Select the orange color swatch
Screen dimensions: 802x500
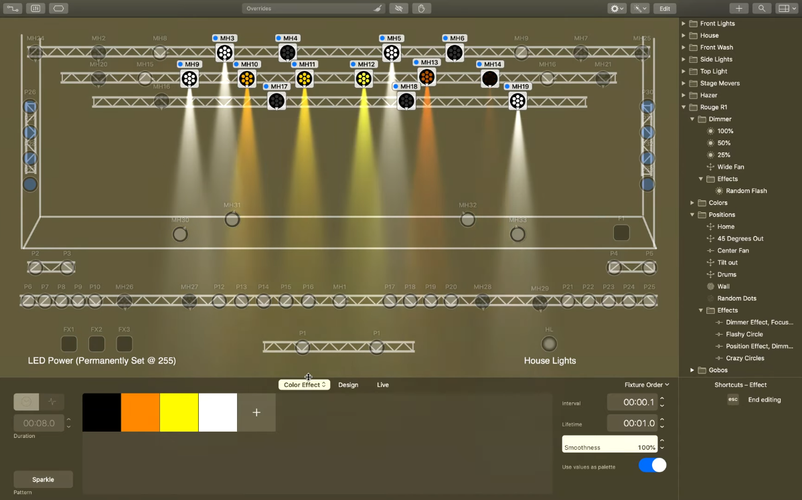click(141, 412)
